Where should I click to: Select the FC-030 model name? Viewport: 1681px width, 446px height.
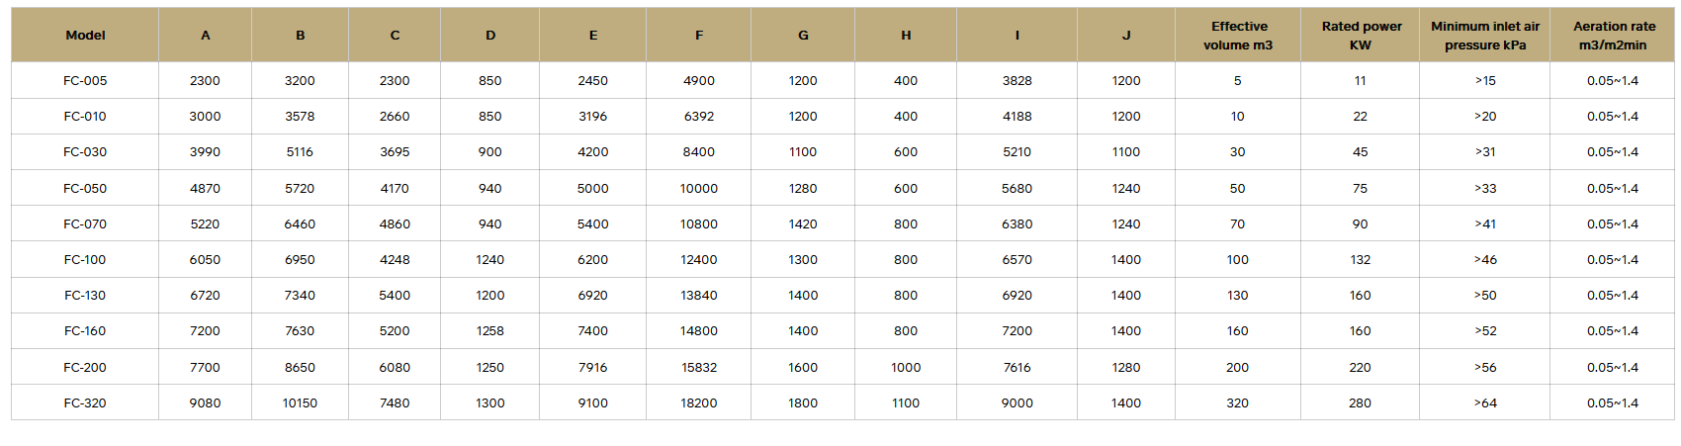[x=85, y=152]
